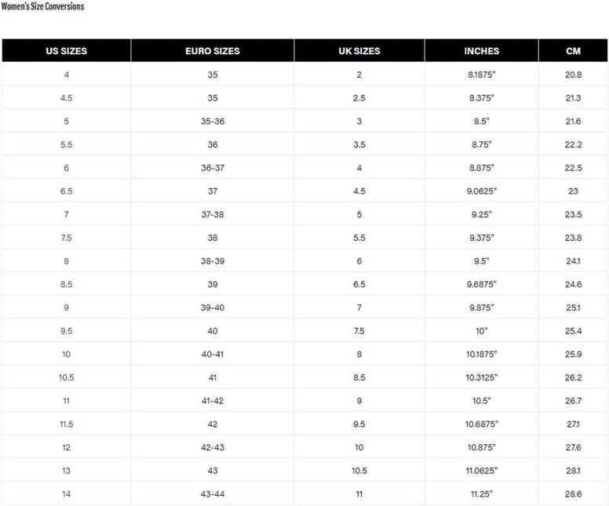609x506 pixels.
Task: Click the 23 cm cell
Action: tap(573, 191)
